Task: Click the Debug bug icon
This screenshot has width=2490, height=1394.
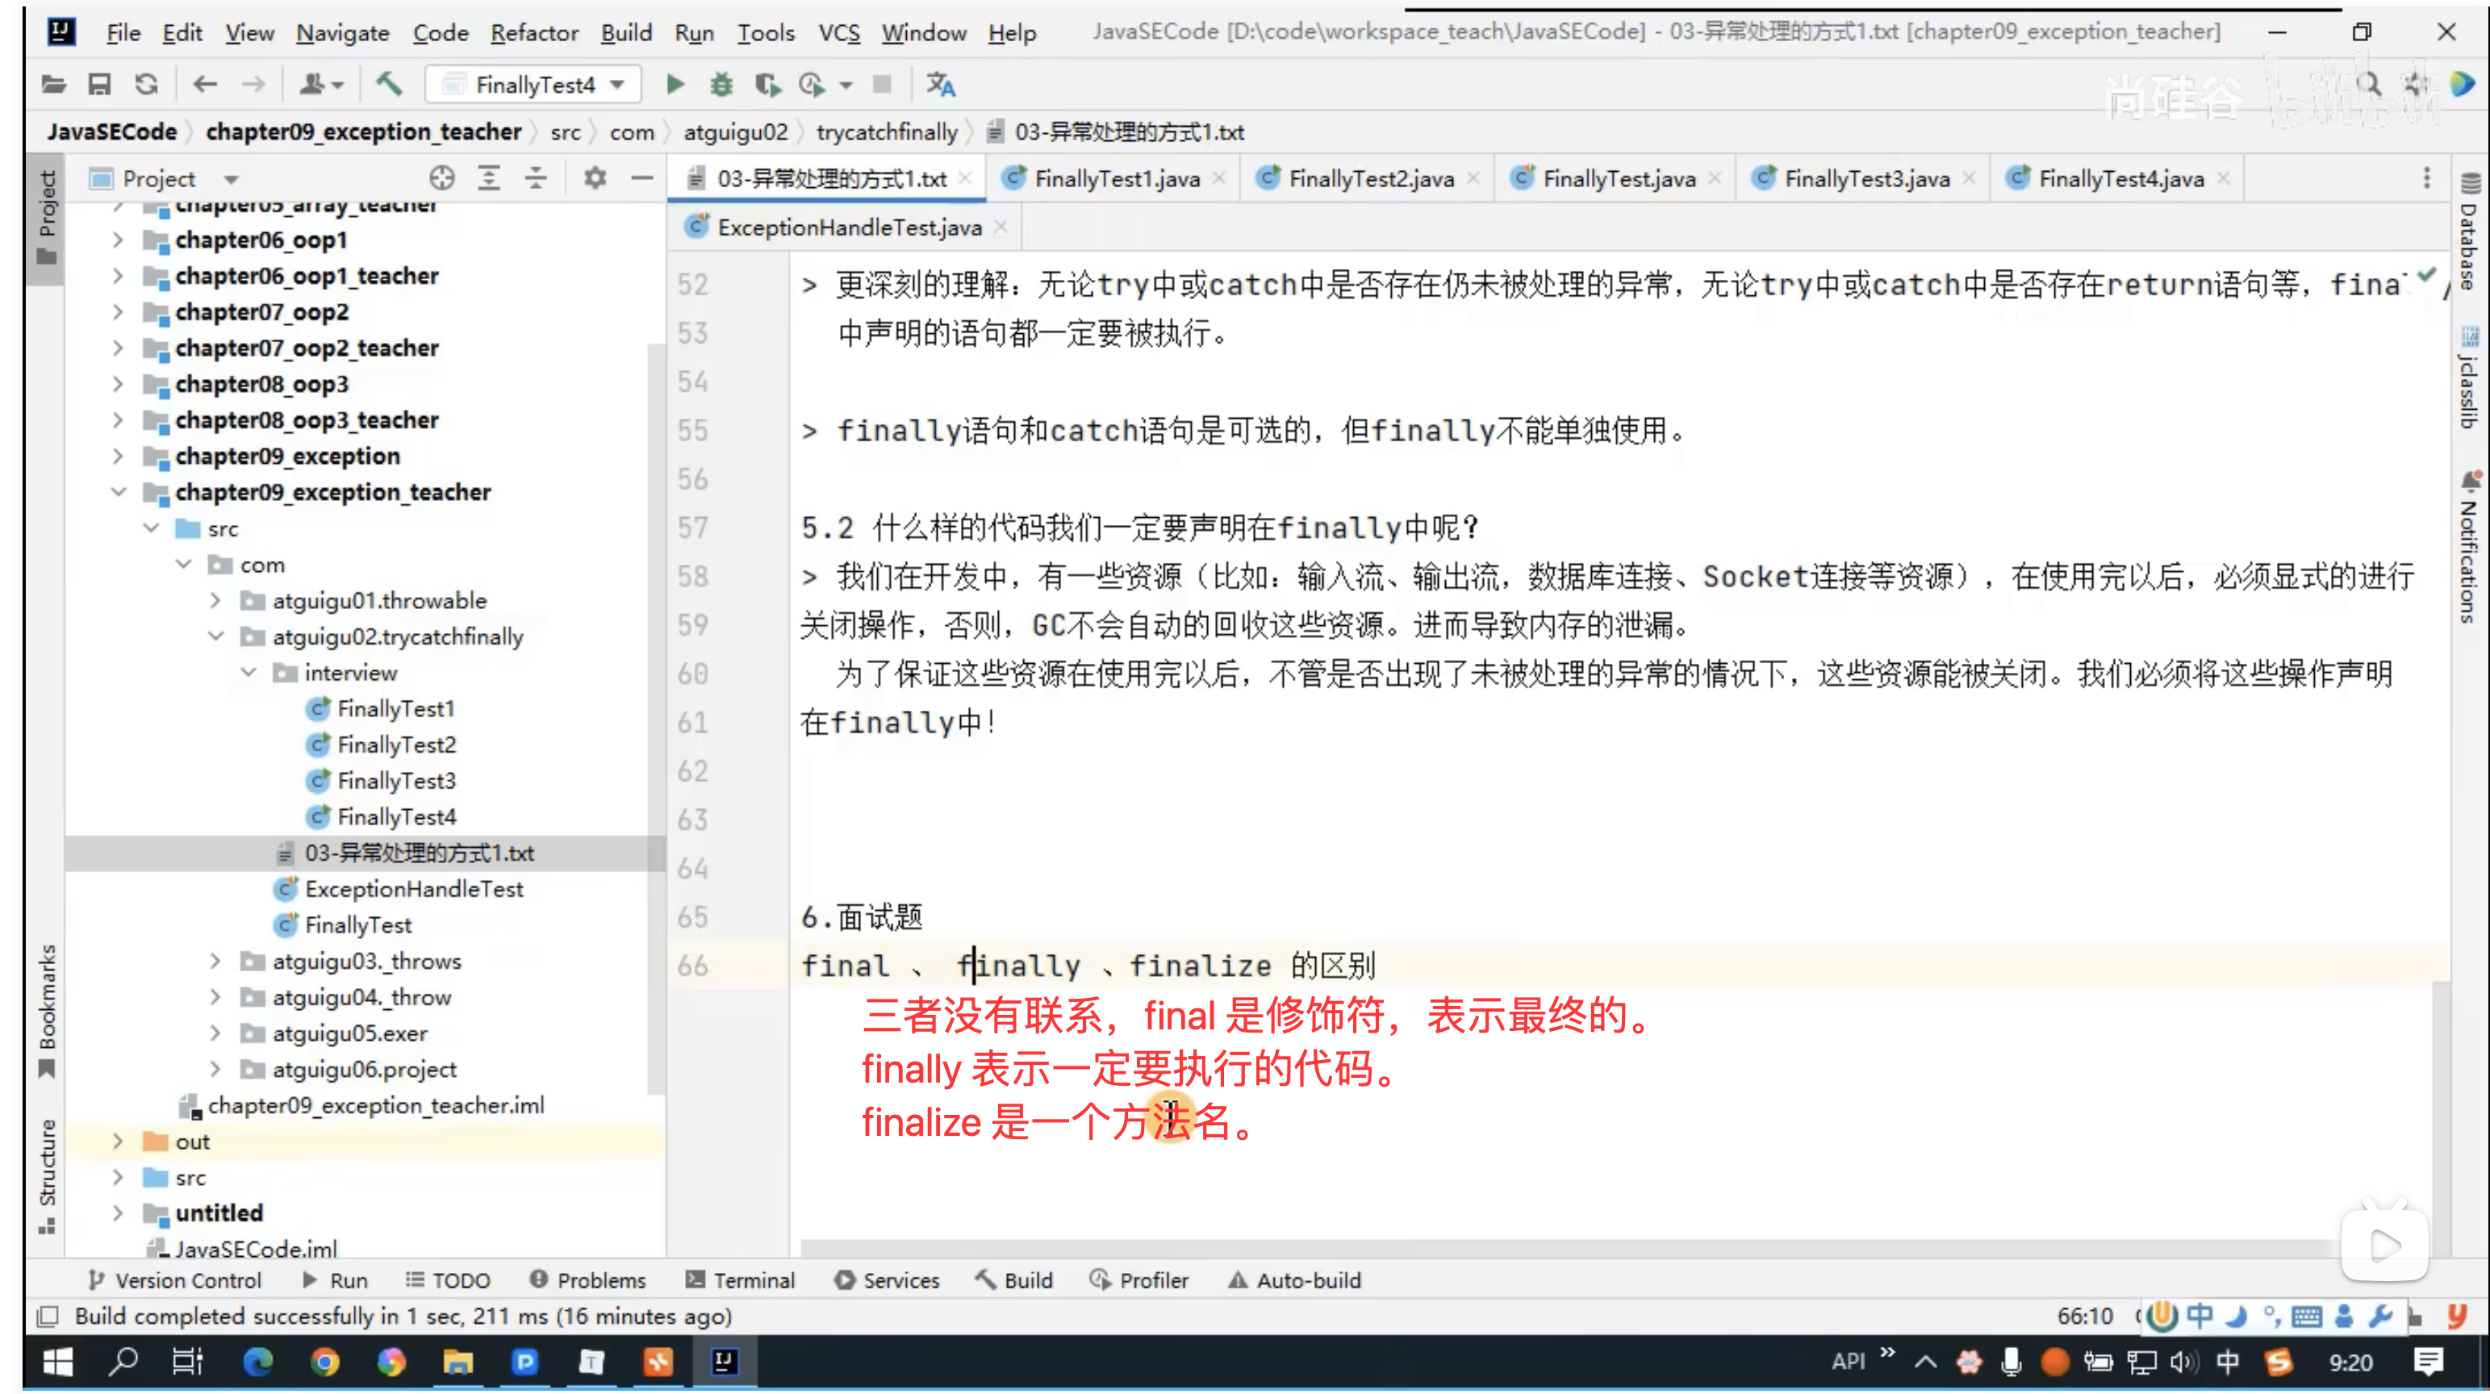Action: [721, 85]
